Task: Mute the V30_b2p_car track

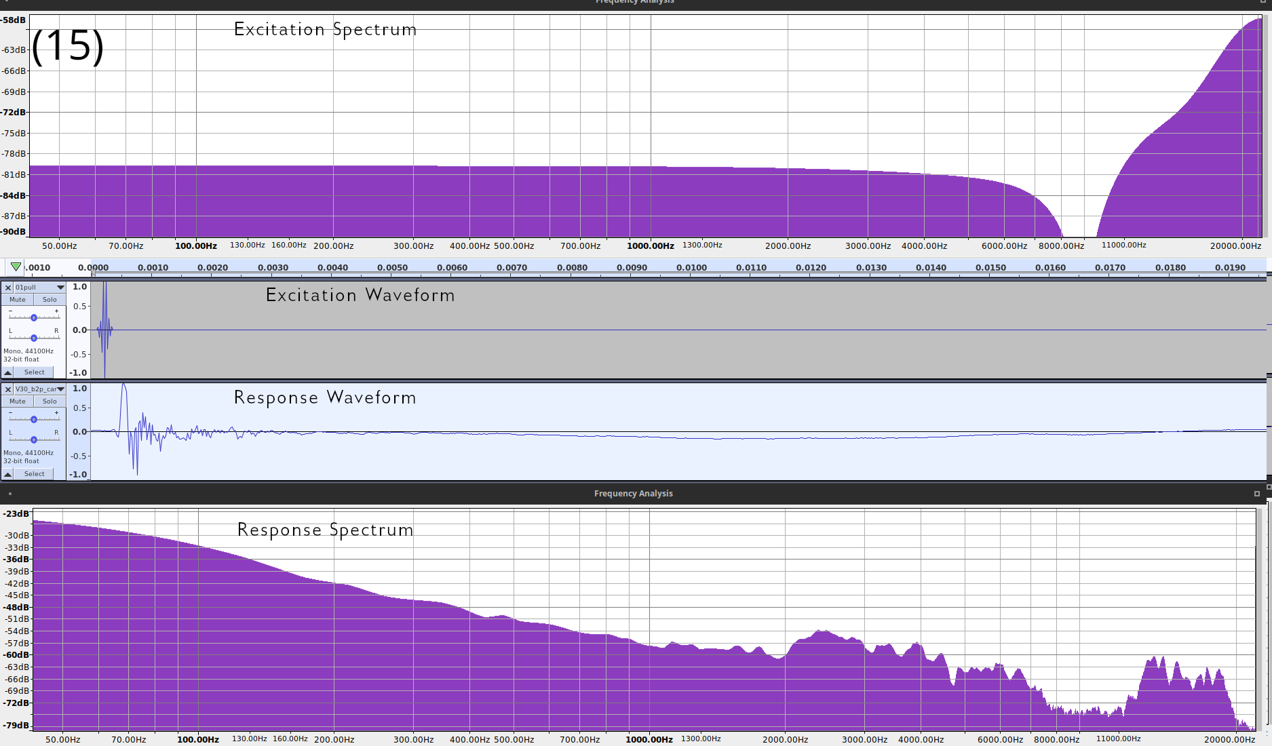Action: pyautogui.click(x=18, y=401)
